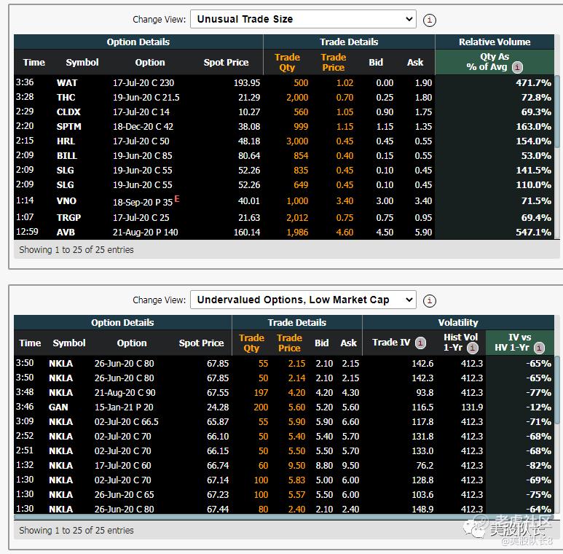Viewport: 563px width, 554px height.
Task: Click option 15-Jan-21 P 20
Action: click(x=124, y=407)
